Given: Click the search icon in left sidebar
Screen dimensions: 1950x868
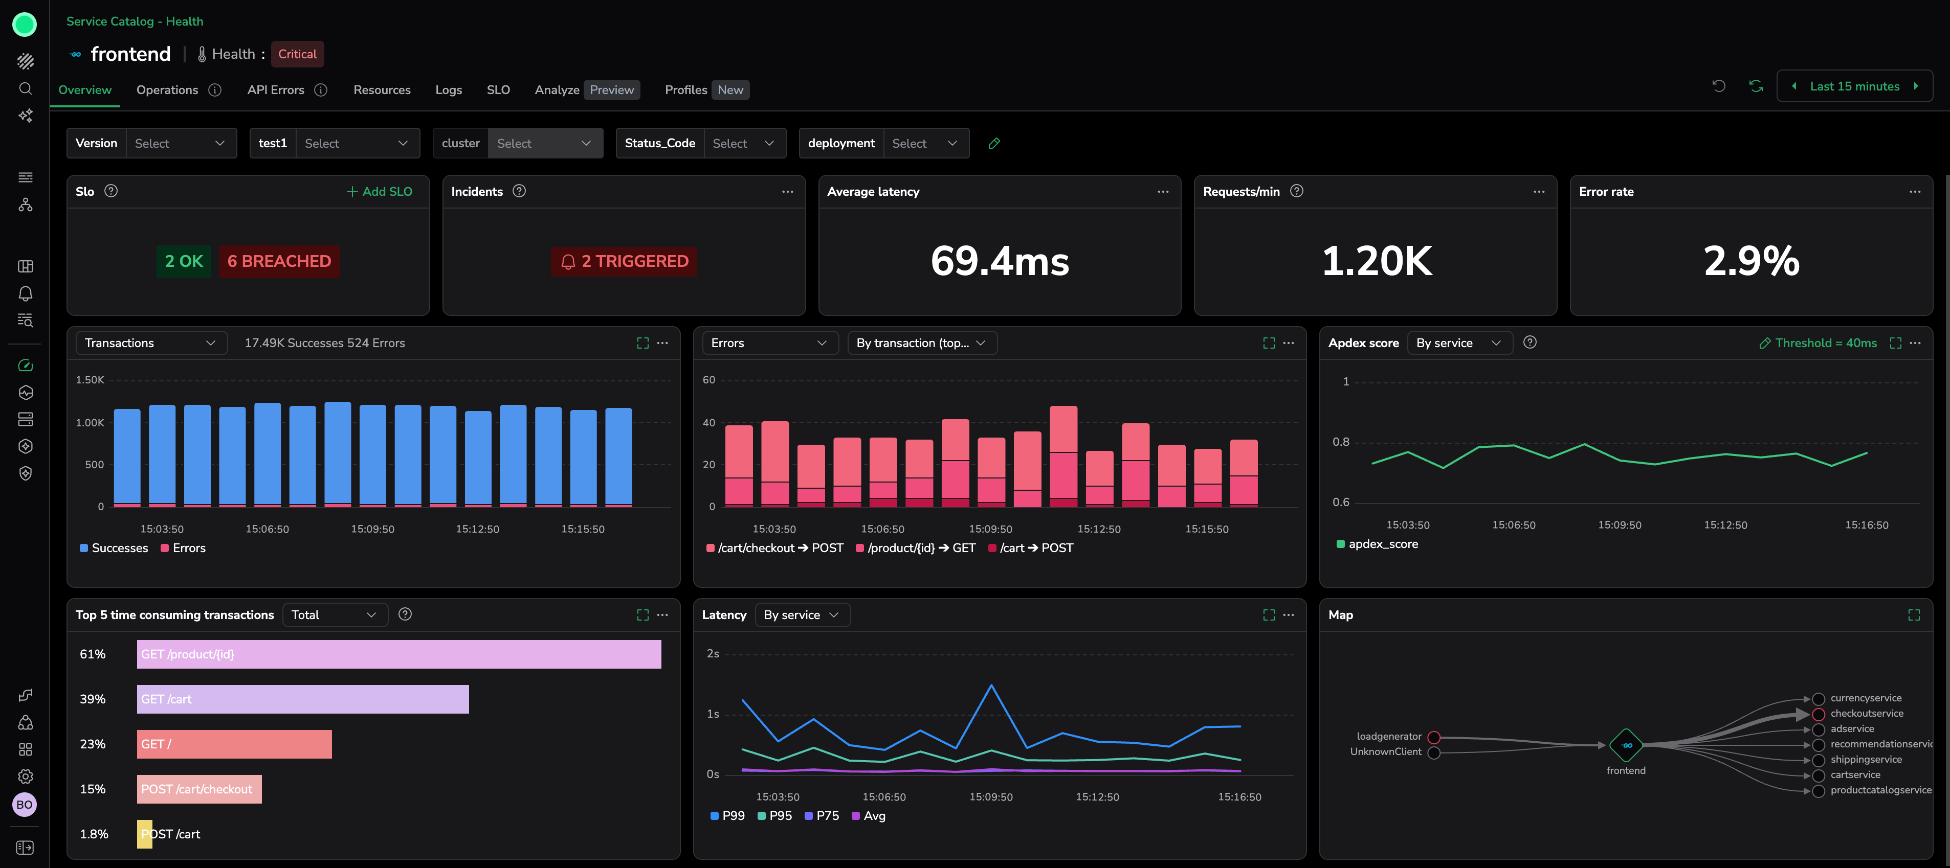Looking at the screenshot, I should (25, 88).
